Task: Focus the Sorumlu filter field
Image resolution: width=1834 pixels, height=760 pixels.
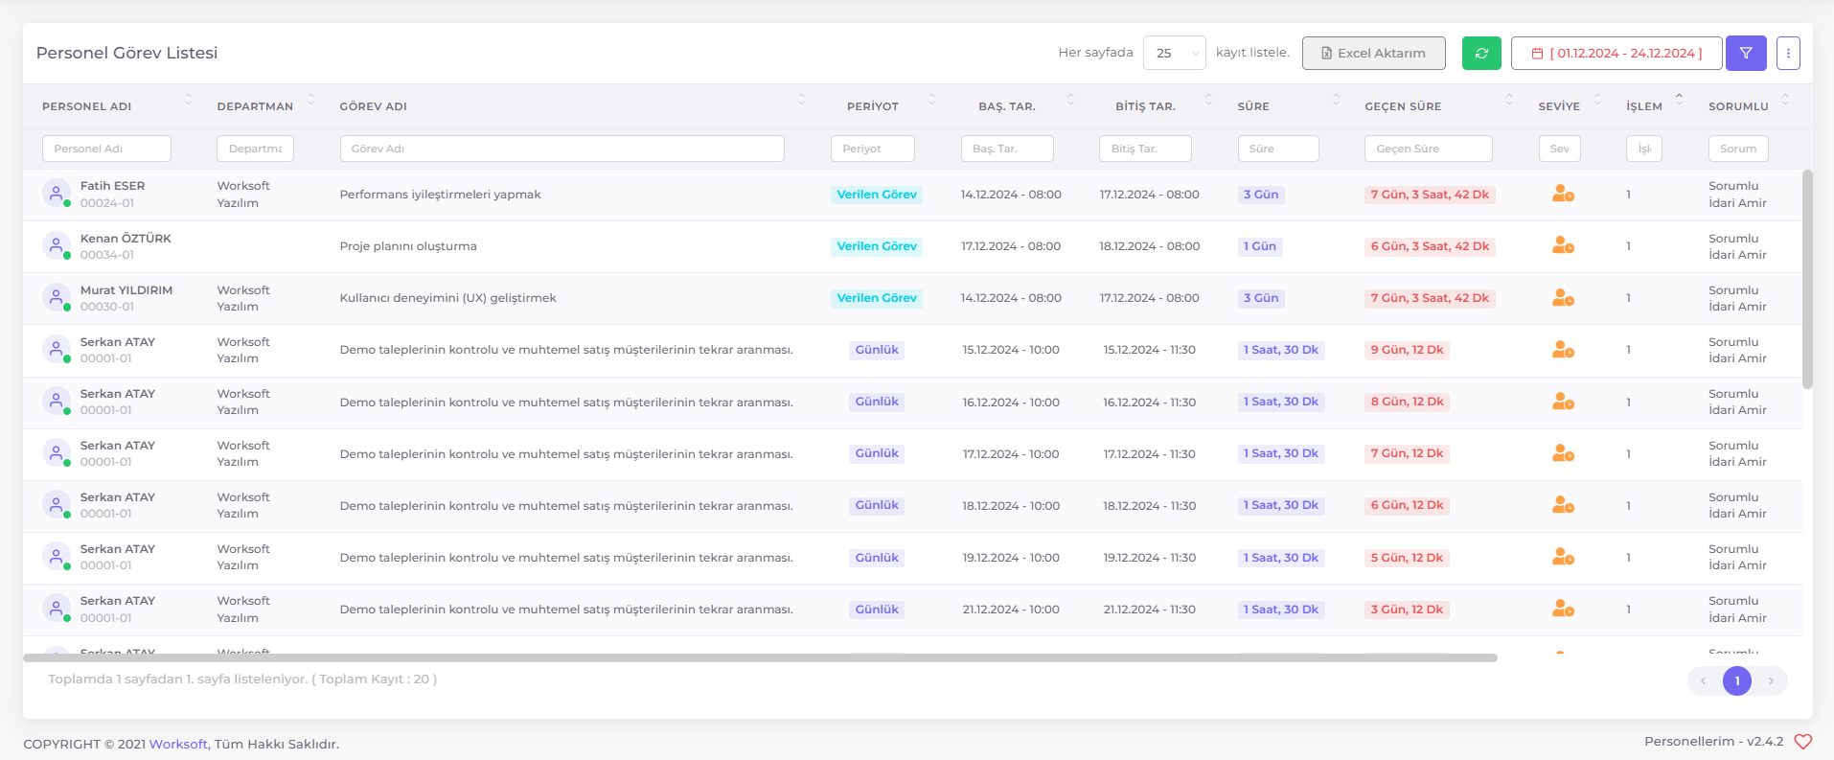Action: pyautogui.click(x=1738, y=149)
